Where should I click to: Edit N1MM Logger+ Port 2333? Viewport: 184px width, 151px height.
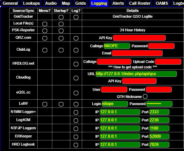tap(159, 112)
